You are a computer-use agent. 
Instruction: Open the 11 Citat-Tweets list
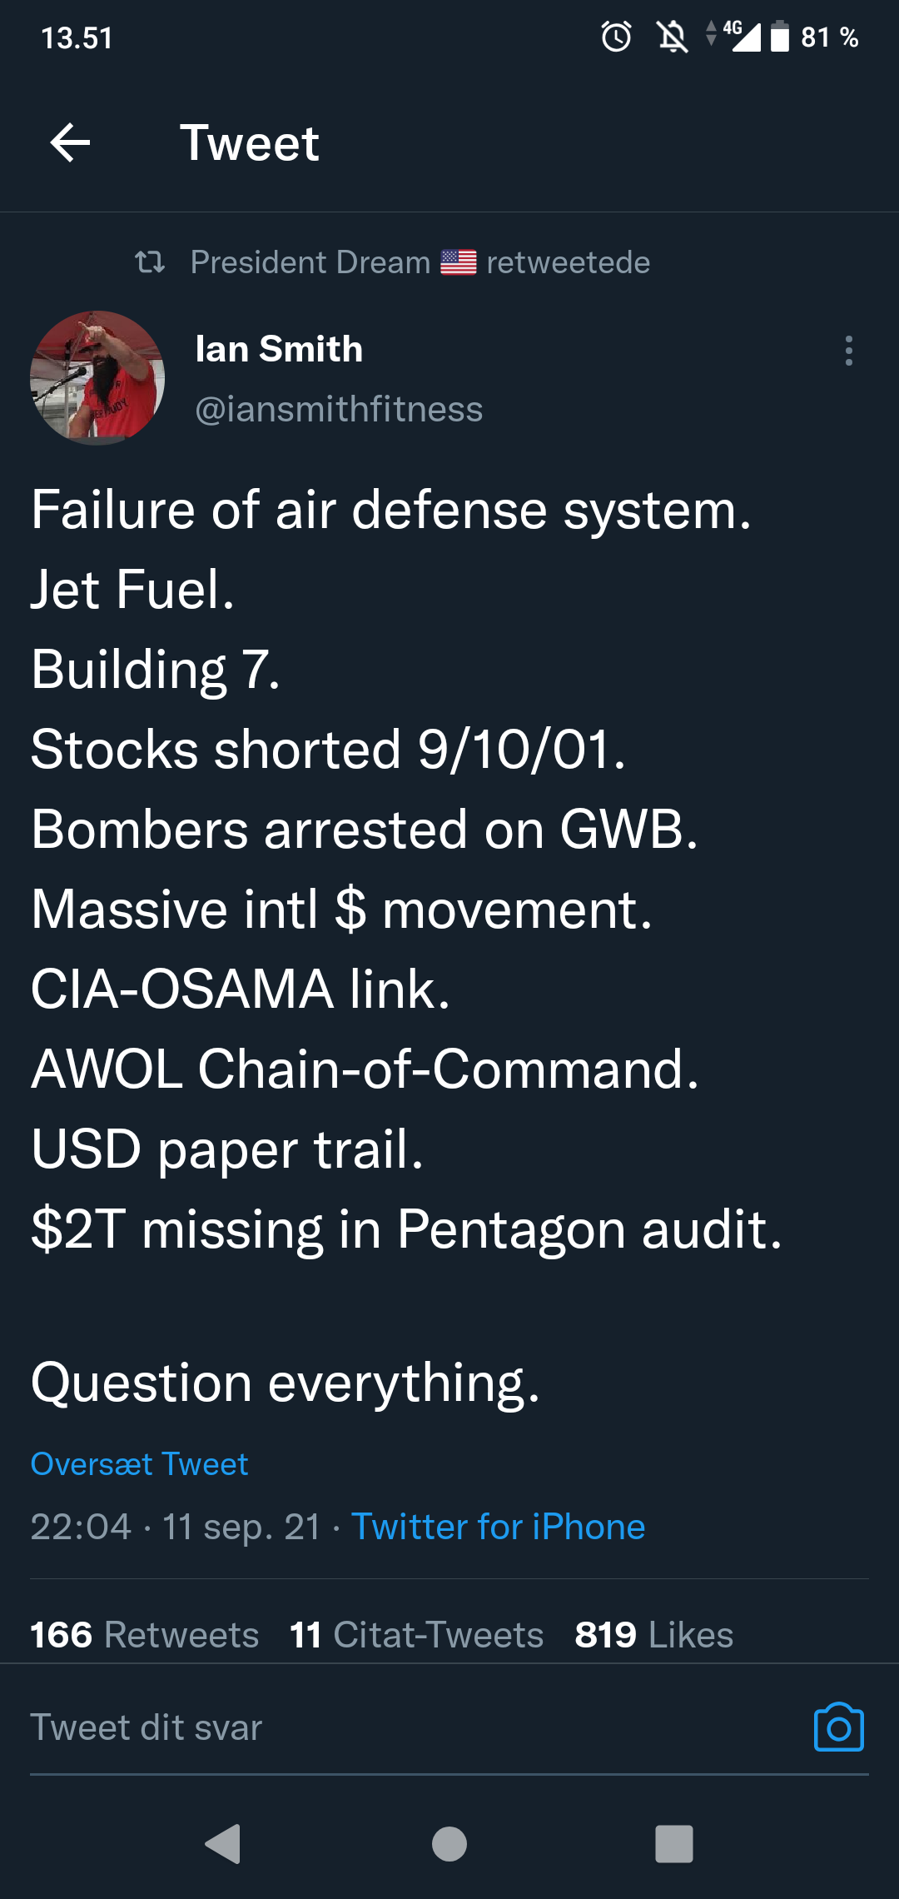coord(415,1634)
